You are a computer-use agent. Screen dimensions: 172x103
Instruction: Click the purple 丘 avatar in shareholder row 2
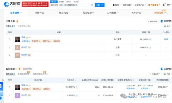17,96
